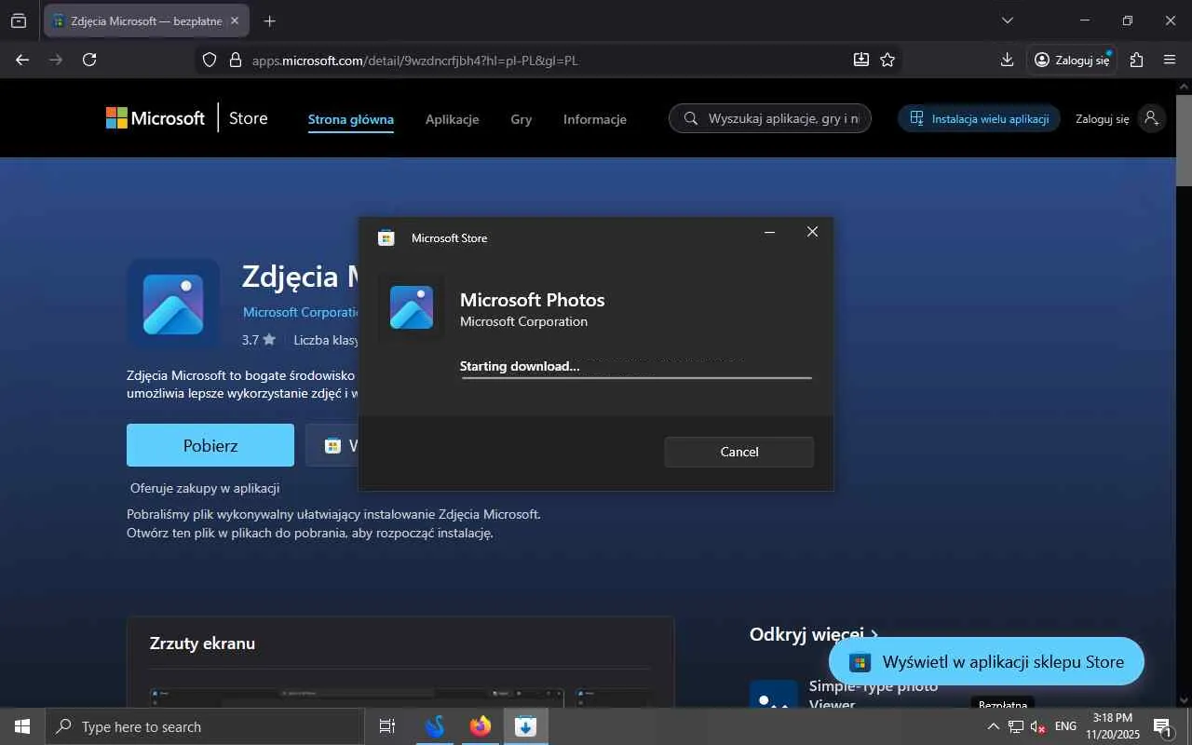The image size is (1192, 745).
Task: Click the Pobierz download button
Action: pos(210,445)
